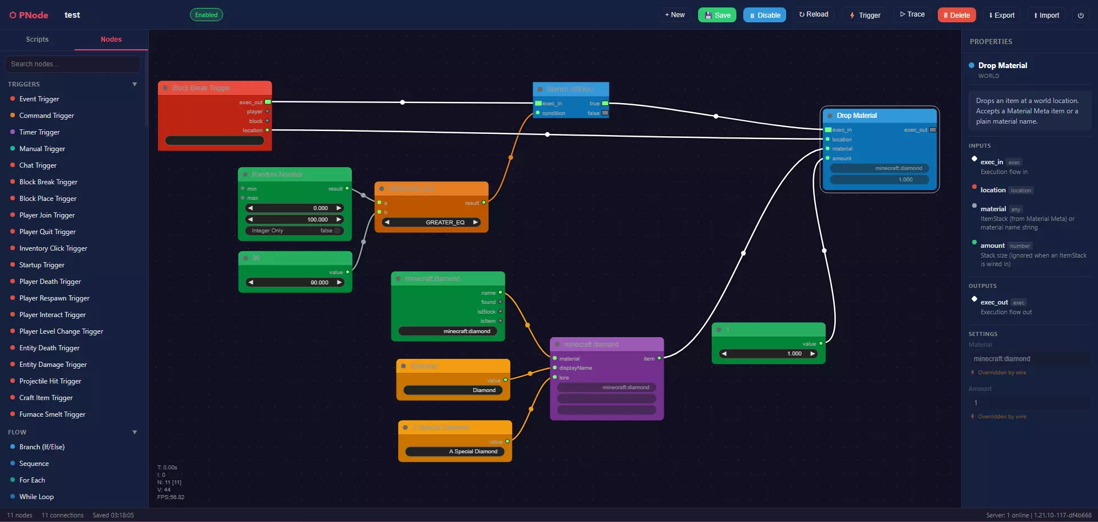Click the power icon in top bar
The image size is (1098, 522).
point(1080,15)
